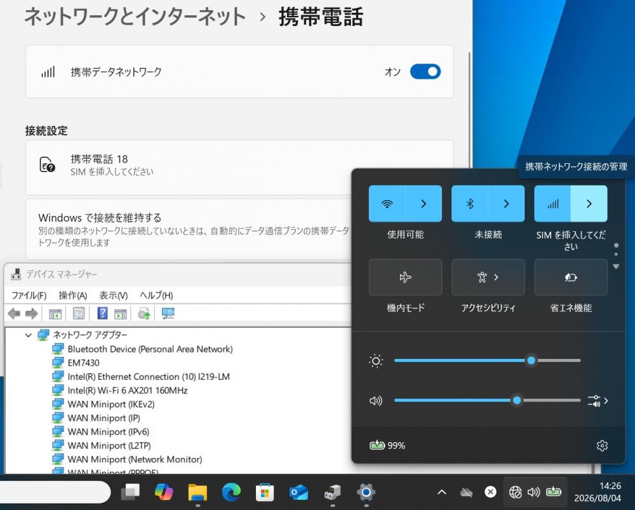Click taskbar volume tray icon
Screen dimensions: 635x510
pyautogui.click(x=534, y=492)
